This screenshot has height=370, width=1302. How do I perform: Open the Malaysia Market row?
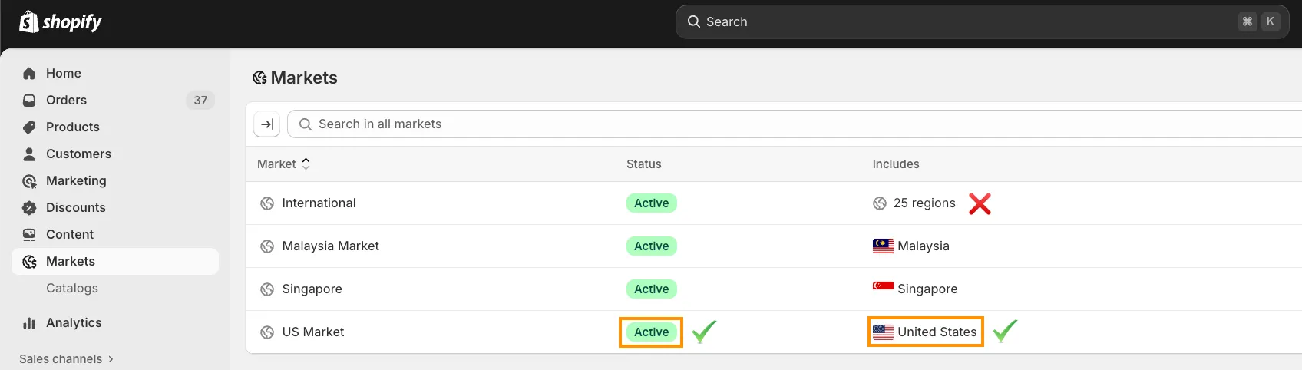[x=330, y=246]
